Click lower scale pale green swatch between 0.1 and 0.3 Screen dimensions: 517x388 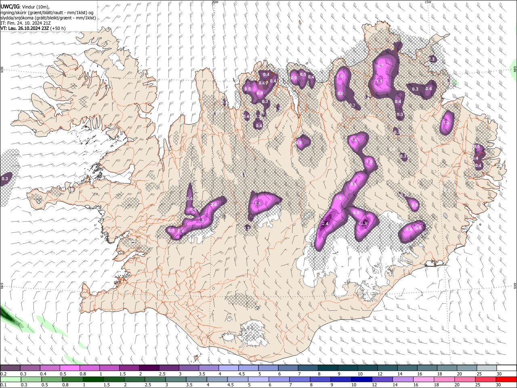[x=10, y=379]
